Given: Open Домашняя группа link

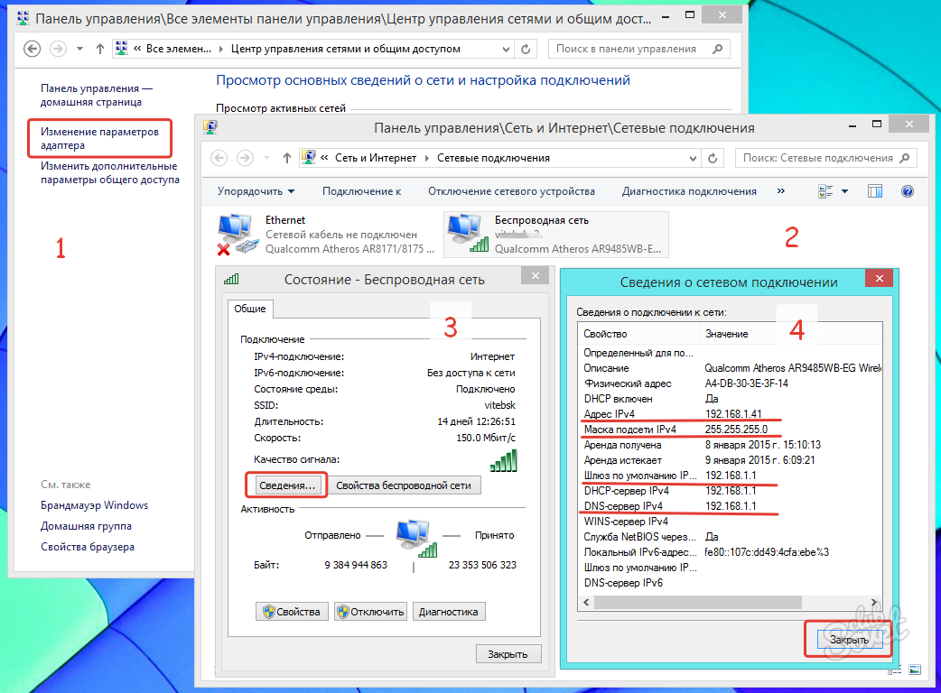Looking at the screenshot, I should [x=86, y=526].
